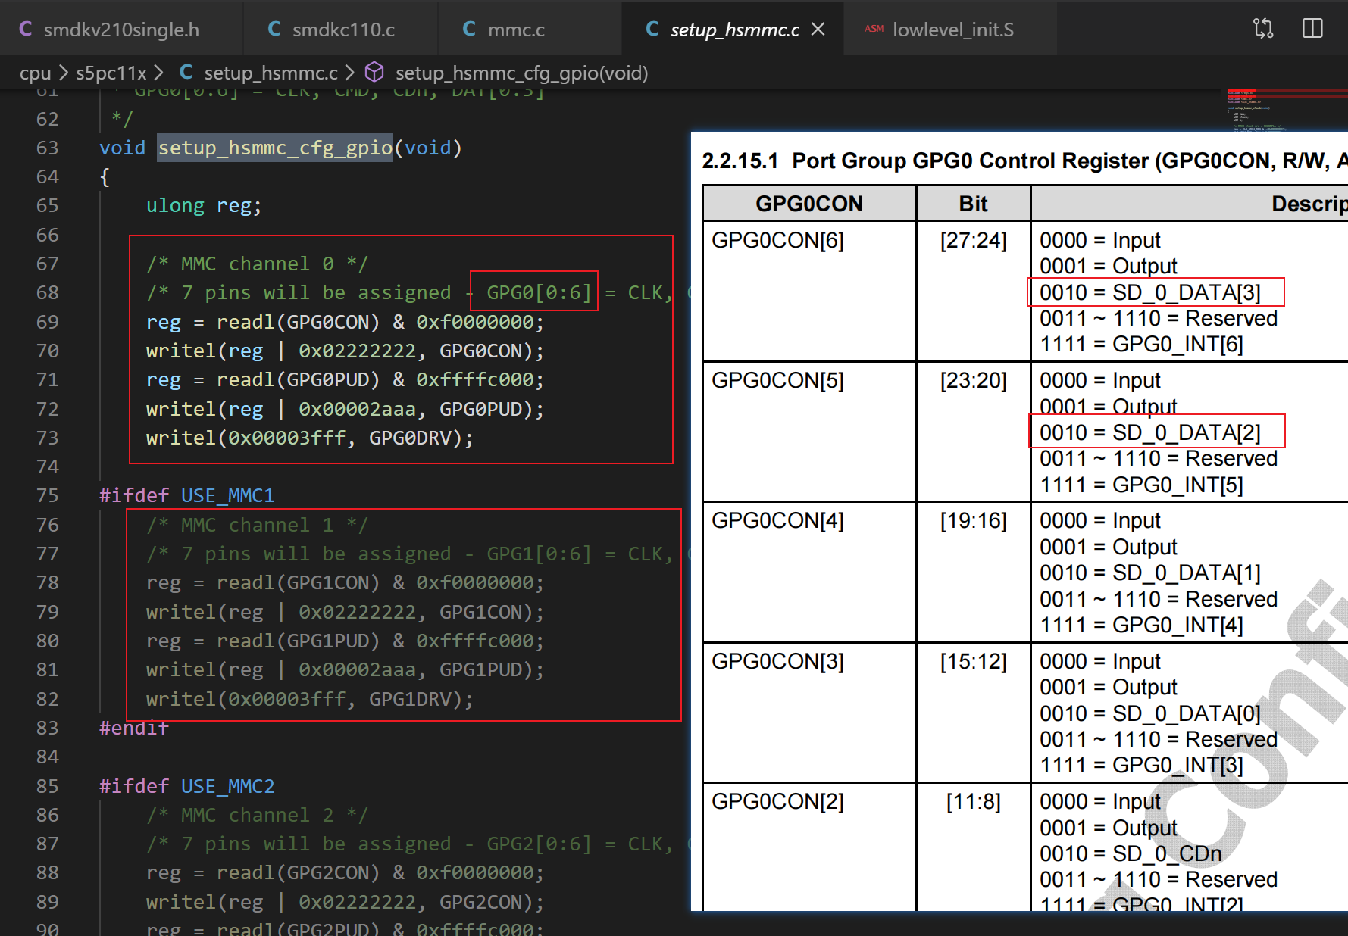Click the cube symbol icon in breadcrumb
1348x936 pixels.
[374, 73]
